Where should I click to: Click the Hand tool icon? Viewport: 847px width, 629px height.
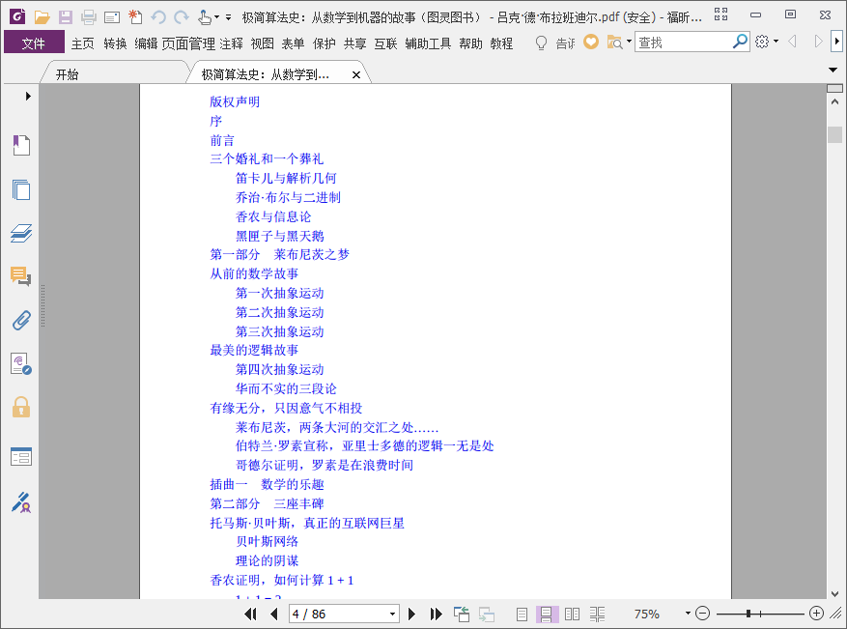(x=204, y=17)
